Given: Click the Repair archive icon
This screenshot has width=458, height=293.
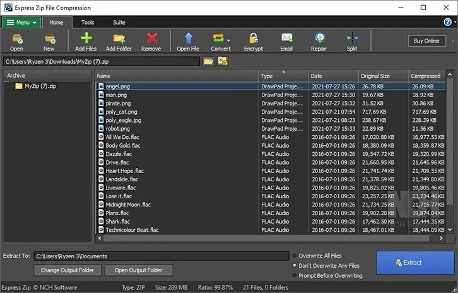Looking at the screenshot, I should point(319,39).
